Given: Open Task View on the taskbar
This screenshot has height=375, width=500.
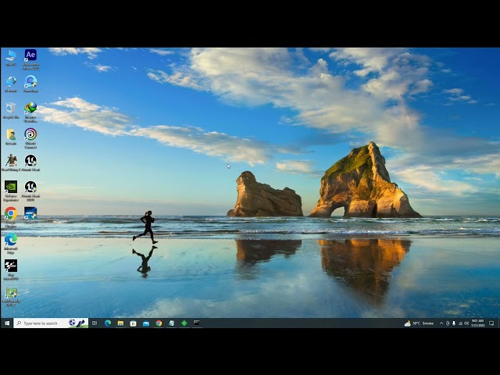Looking at the screenshot, I should (95, 323).
